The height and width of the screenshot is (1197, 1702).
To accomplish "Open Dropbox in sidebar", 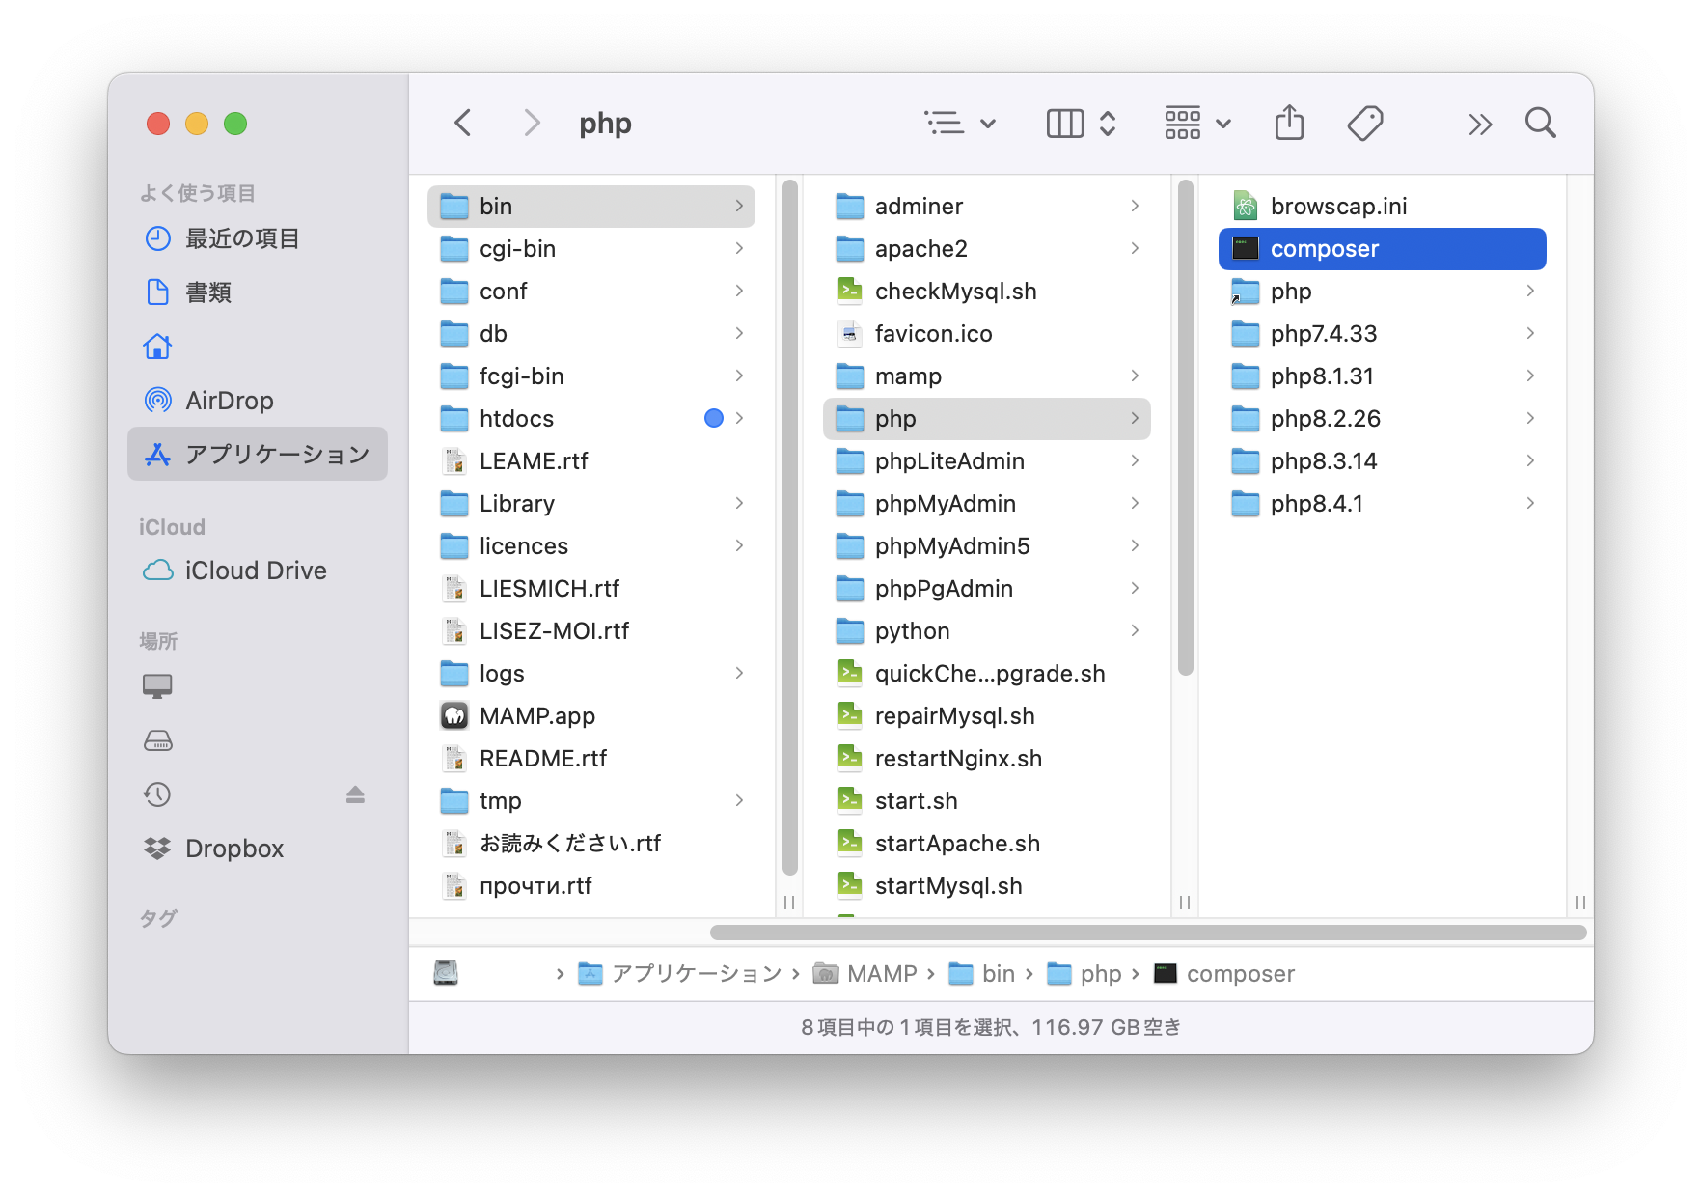I will coord(257,849).
